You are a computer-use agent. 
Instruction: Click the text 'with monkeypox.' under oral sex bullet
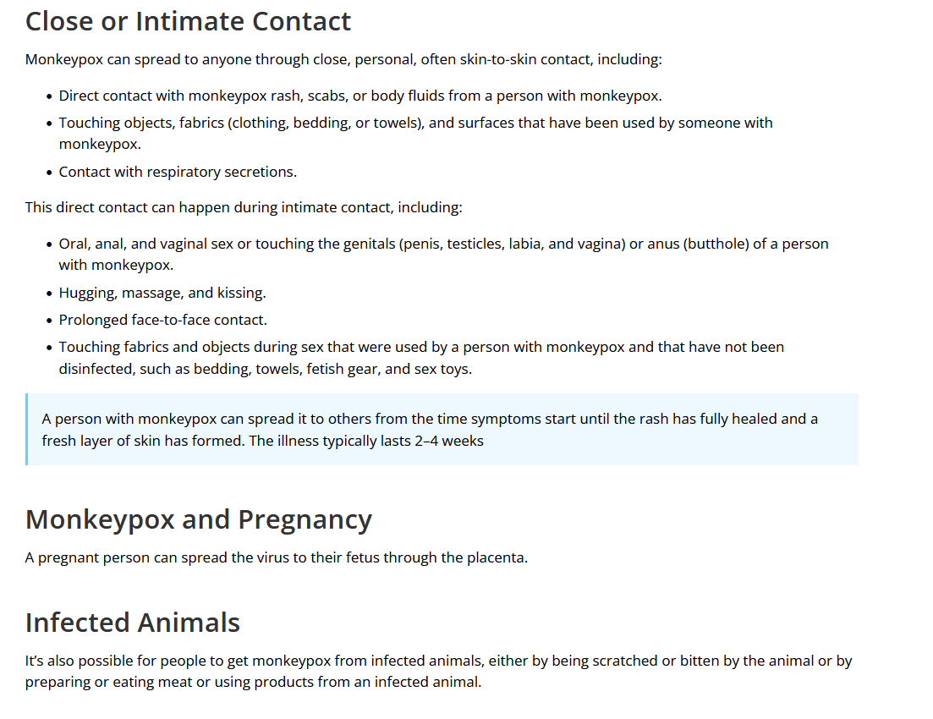coord(116,265)
